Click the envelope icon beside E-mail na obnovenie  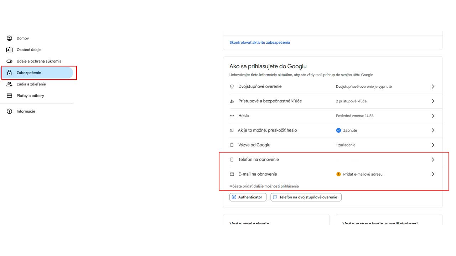232,174
